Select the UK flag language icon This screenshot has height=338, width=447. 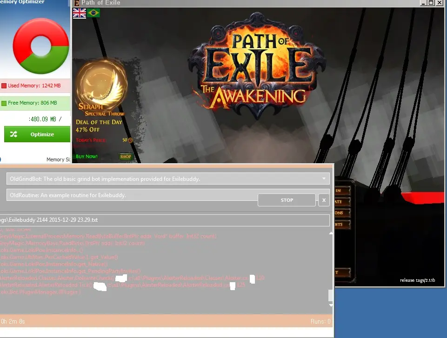click(80, 13)
